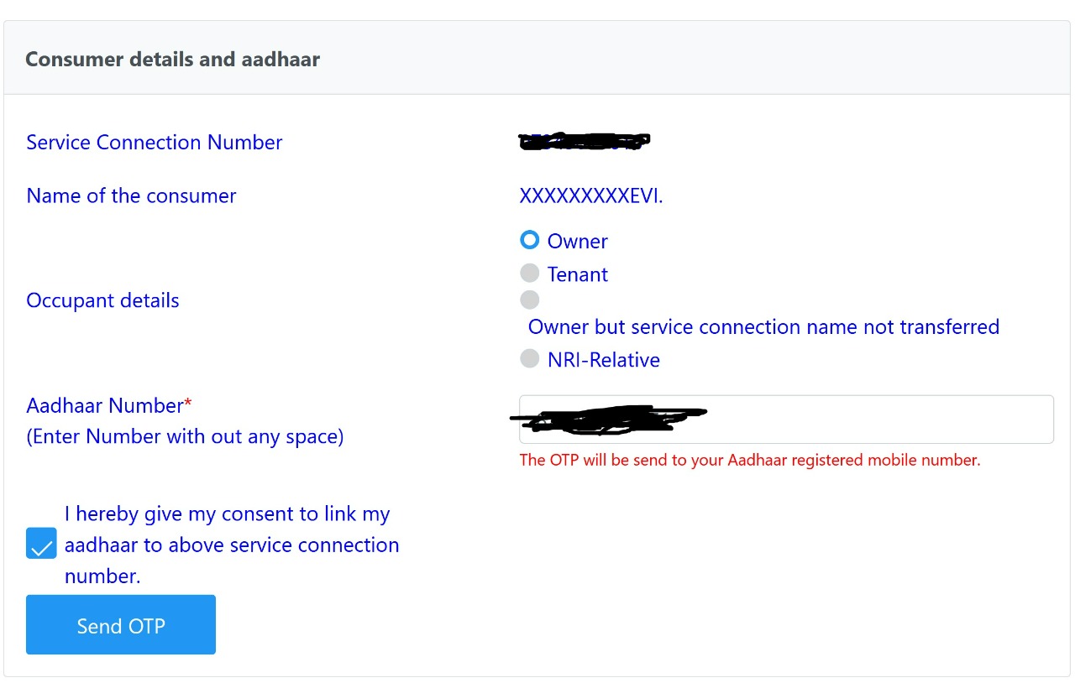Screen dimensions: 1075x683
Task: Click 'Owner but service connection name not transferred' text
Action: (x=763, y=327)
